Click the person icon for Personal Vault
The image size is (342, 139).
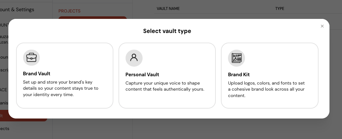[x=134, y=58]
